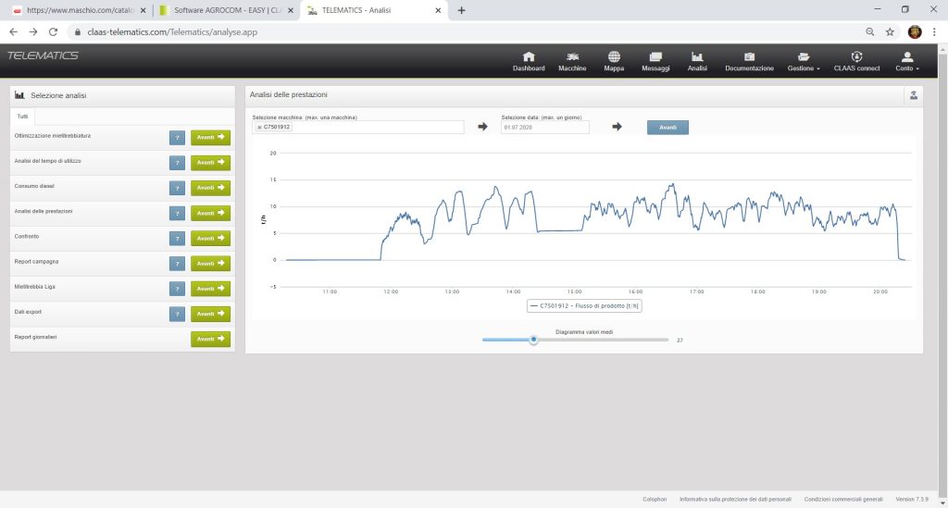Click the page vertical scrollbar
This screenshot has height=508, width=948.
(942, 275)
